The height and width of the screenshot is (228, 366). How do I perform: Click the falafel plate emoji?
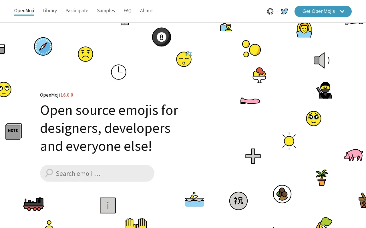point(282,194)
